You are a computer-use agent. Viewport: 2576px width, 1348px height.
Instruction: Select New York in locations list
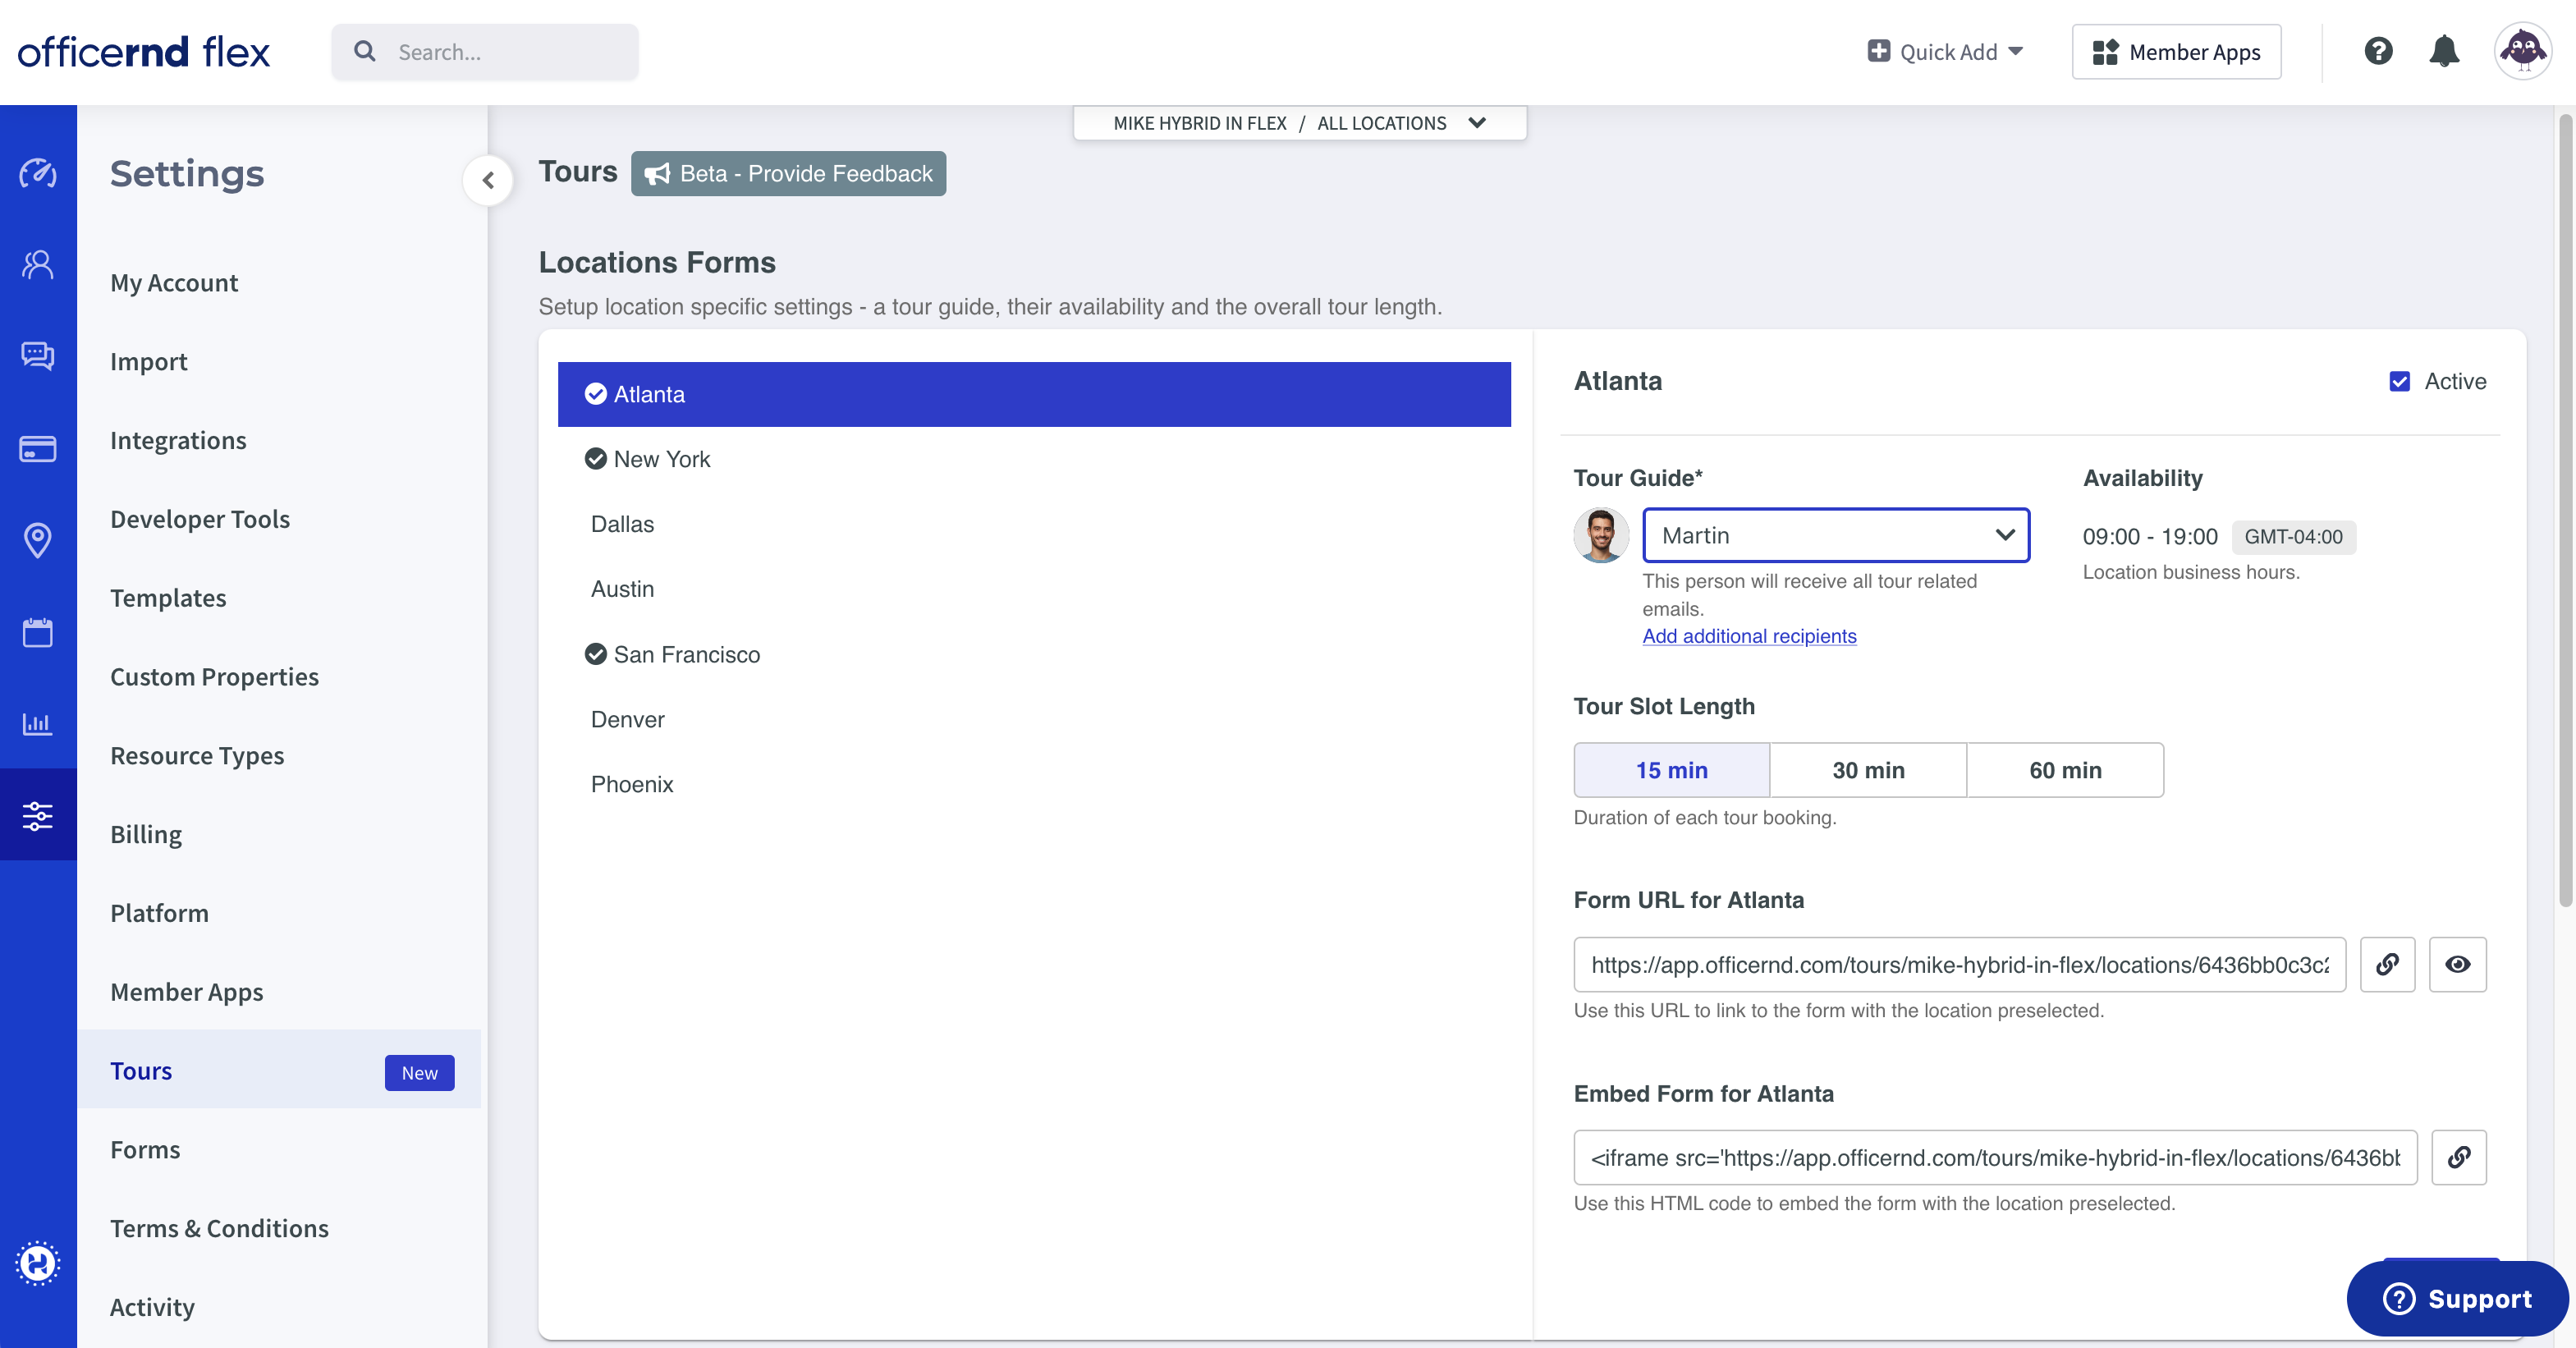pos(1034,459)
